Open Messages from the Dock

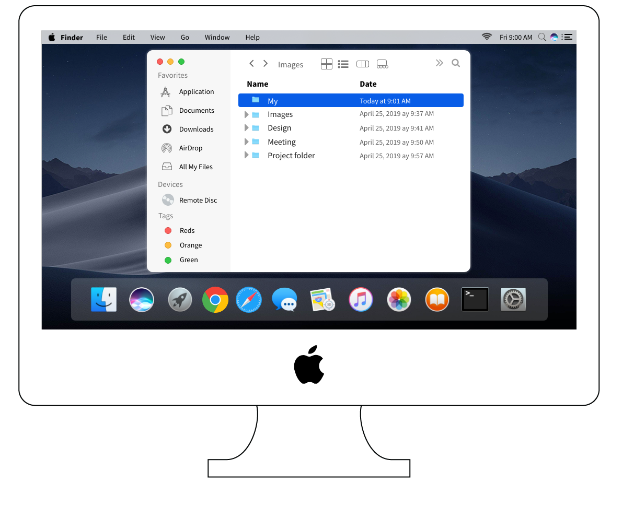pyautogui.click(x=284, y=299)
